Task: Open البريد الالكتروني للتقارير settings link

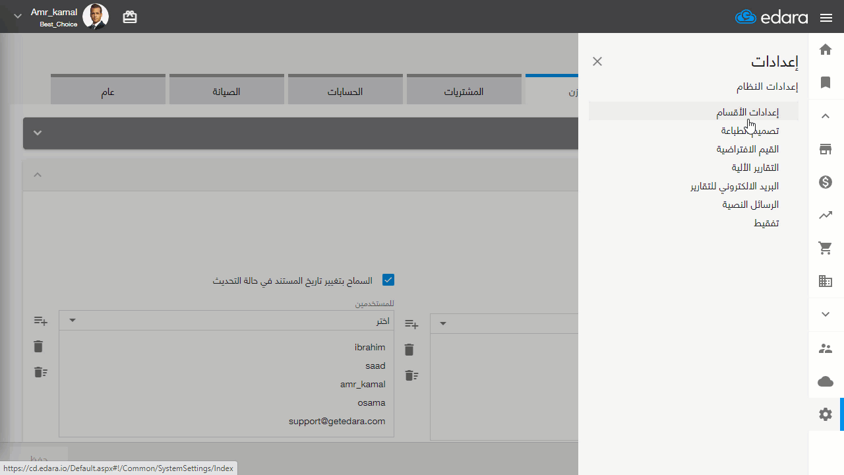Action: point(735,186)
